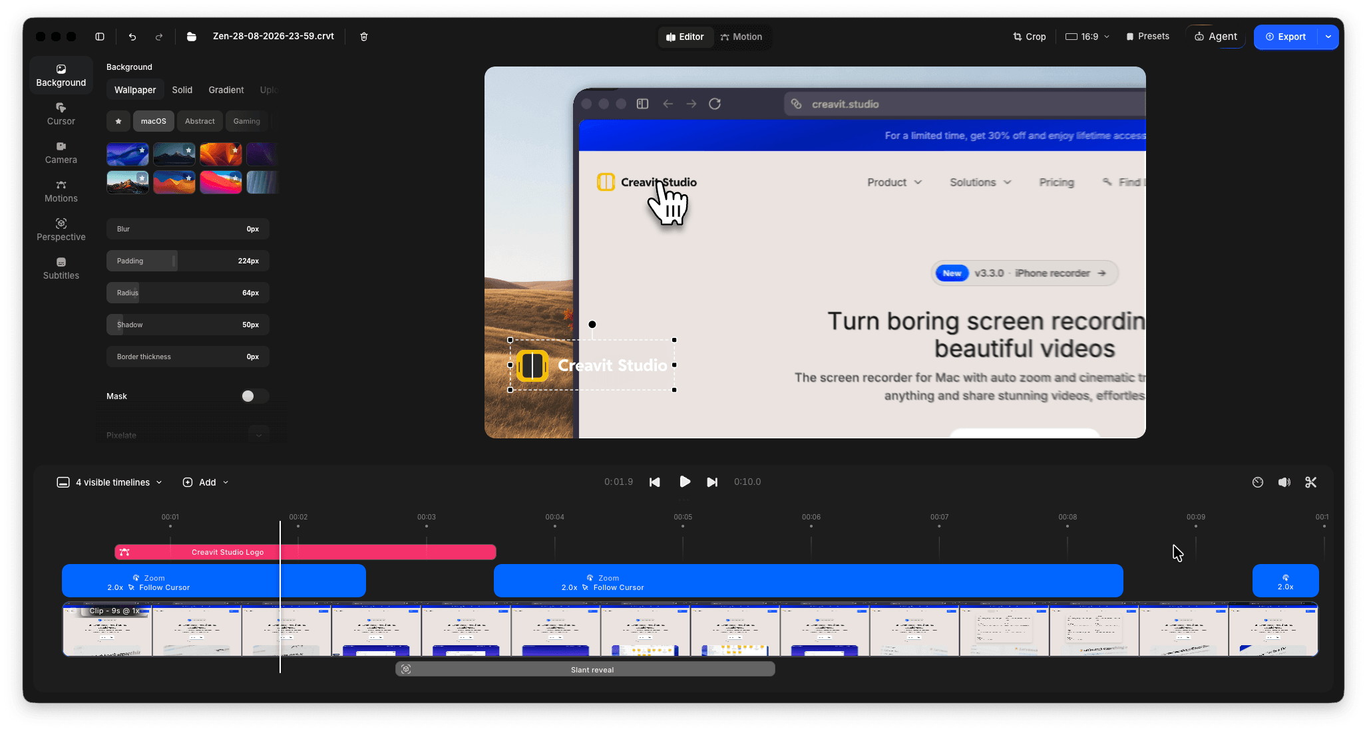This screenshot has width=1367, height=731.
Task: Select the Wallpaper background tab
Action: tap(135, 90)
